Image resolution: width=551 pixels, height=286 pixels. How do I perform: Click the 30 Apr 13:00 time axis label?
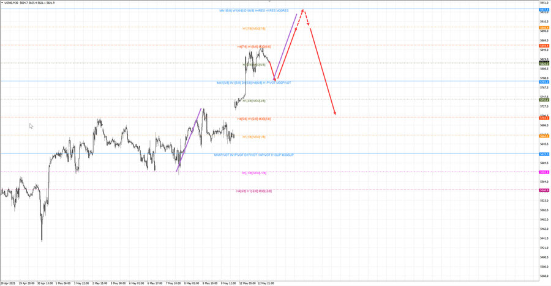tap(45, 283)
